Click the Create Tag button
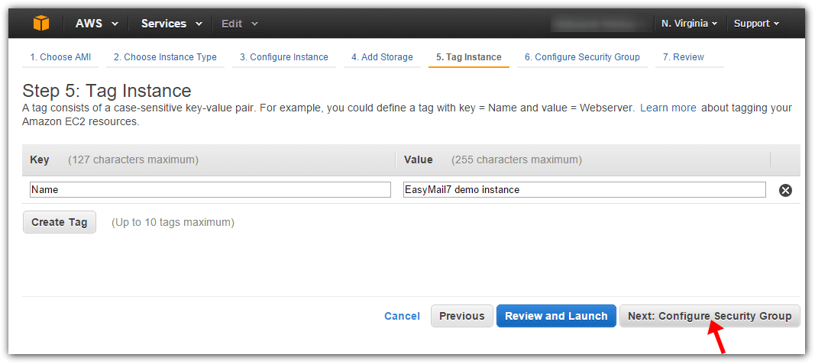 coord(60,222)
